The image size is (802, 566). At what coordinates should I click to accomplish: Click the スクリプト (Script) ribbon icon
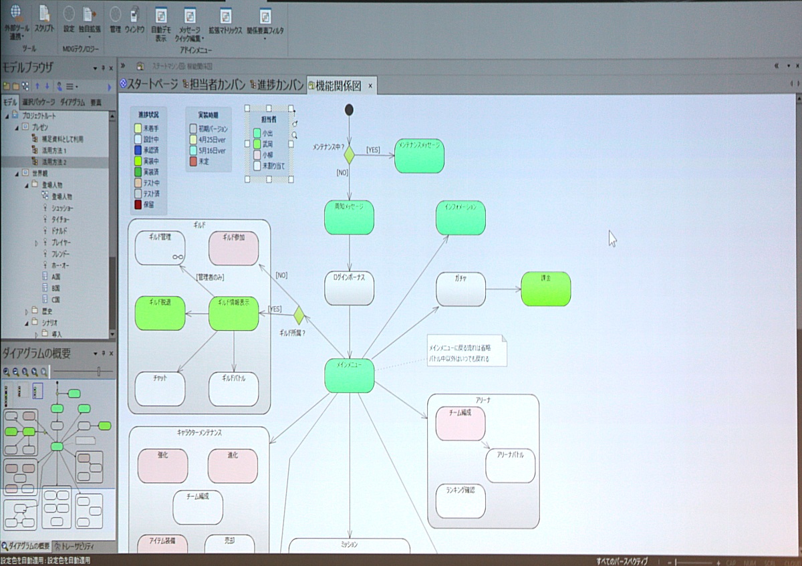(44, 14)
